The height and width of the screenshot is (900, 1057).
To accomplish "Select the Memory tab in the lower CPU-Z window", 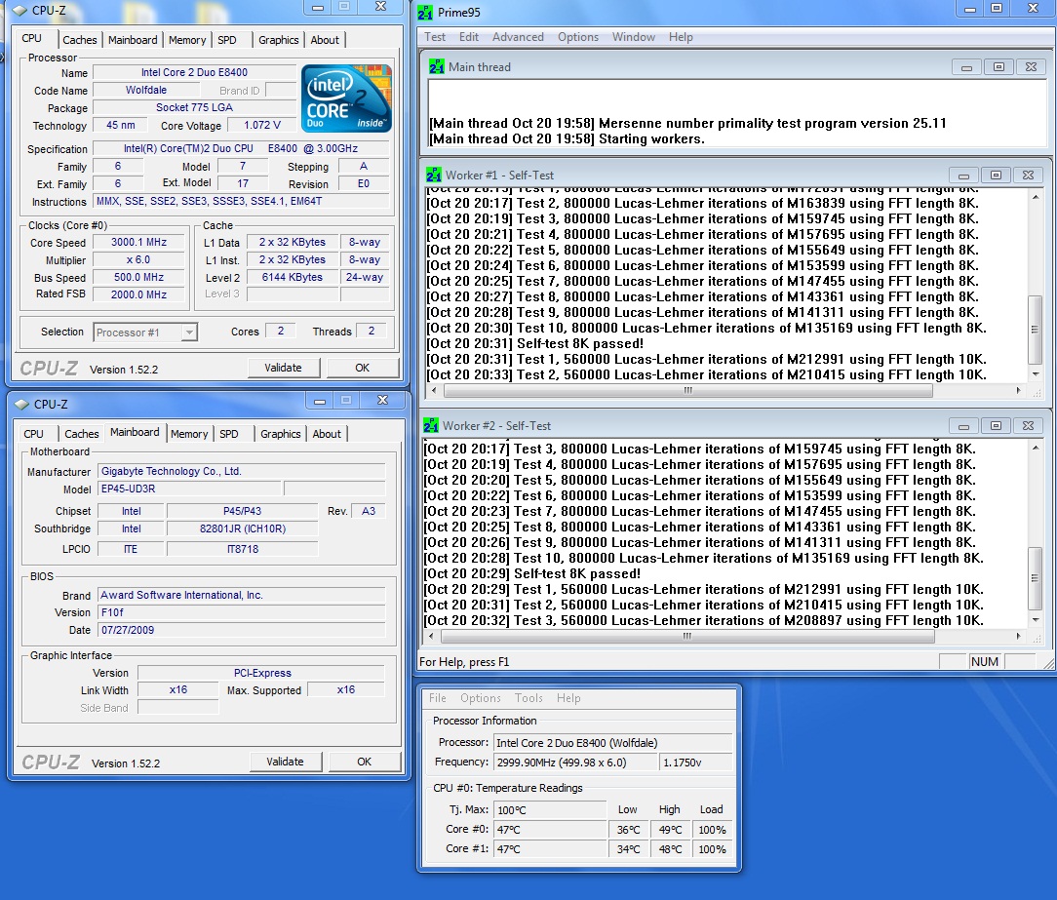I will pos(189,434).
